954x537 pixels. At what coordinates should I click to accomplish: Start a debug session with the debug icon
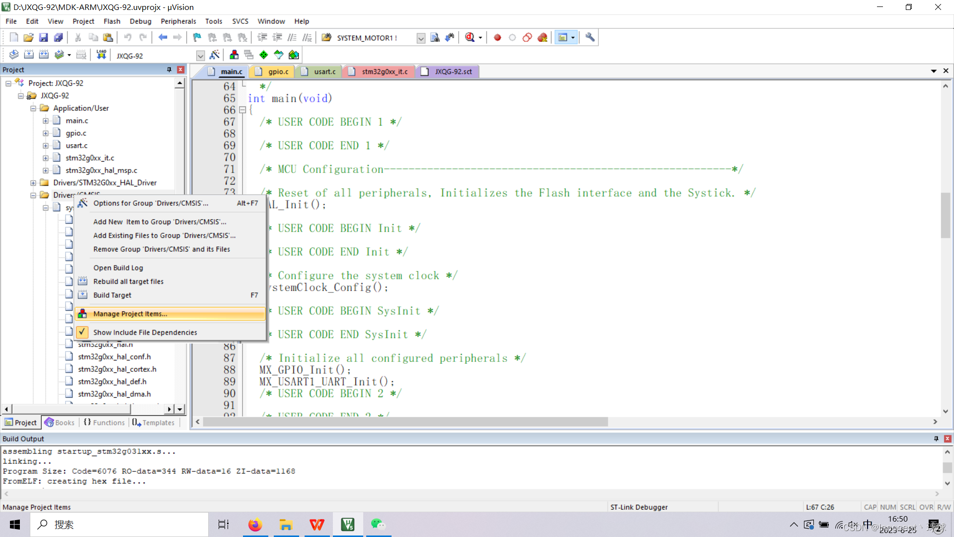click(x=471, y=37)
